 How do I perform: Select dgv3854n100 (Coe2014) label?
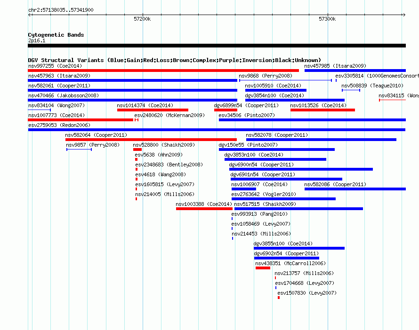pos(274,95)
